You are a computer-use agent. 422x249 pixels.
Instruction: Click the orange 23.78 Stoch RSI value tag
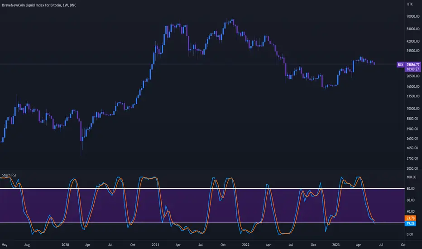(410, 218)
